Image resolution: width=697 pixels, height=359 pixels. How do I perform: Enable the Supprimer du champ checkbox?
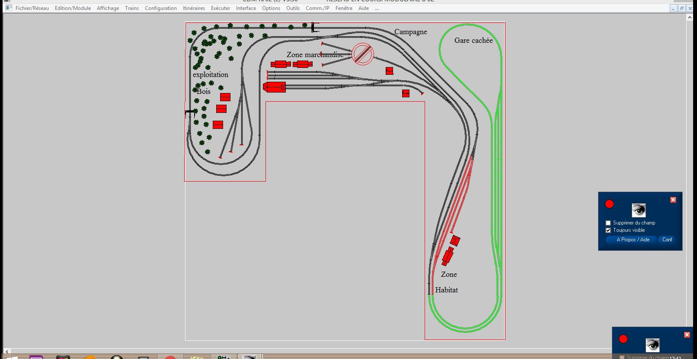[608, 223]
